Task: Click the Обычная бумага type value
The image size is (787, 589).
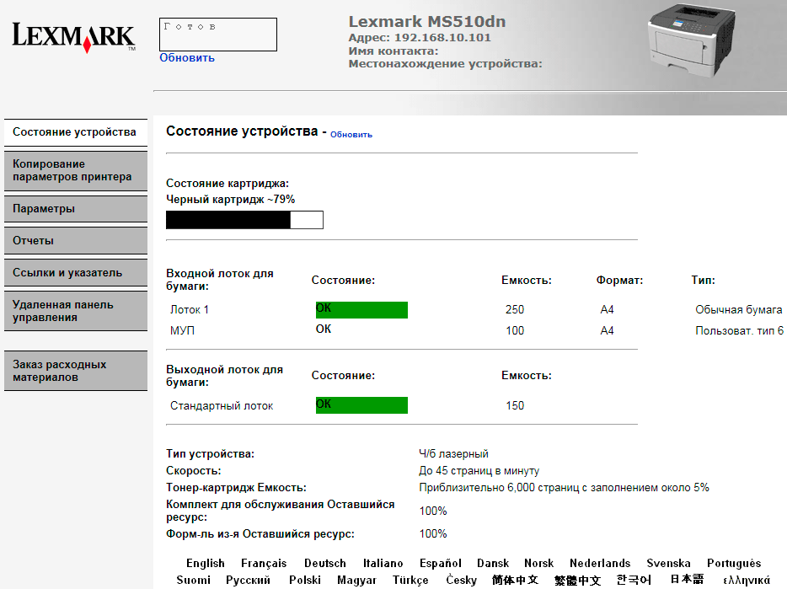Action: [738, 310]
